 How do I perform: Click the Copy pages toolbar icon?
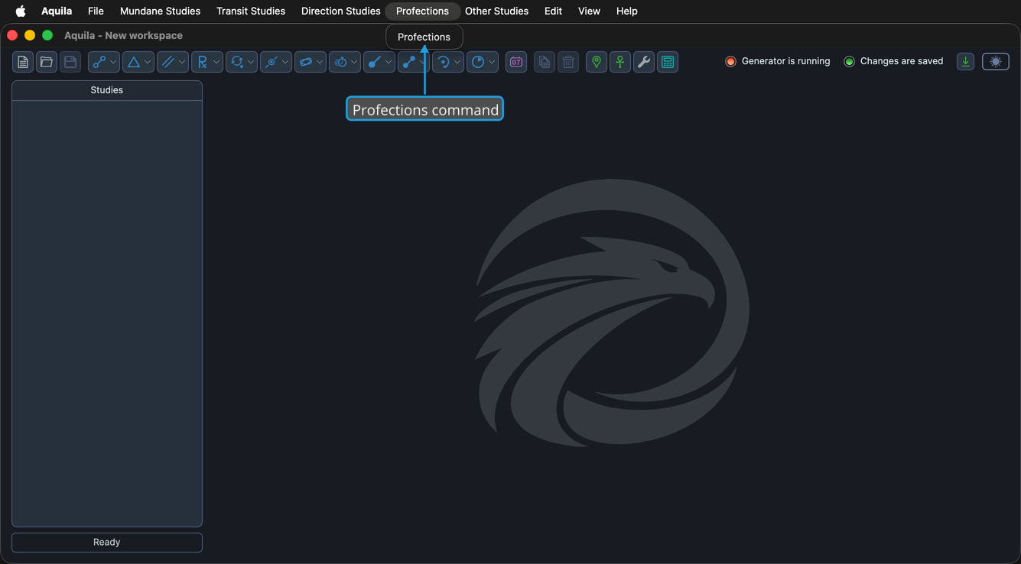(545, 62)
